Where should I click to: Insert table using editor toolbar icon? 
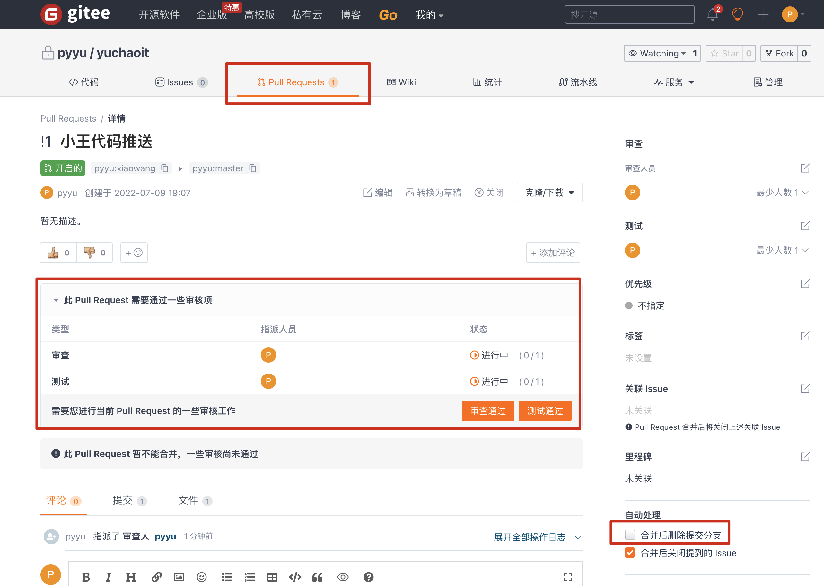pyautogui.click(x=272, y=577)
